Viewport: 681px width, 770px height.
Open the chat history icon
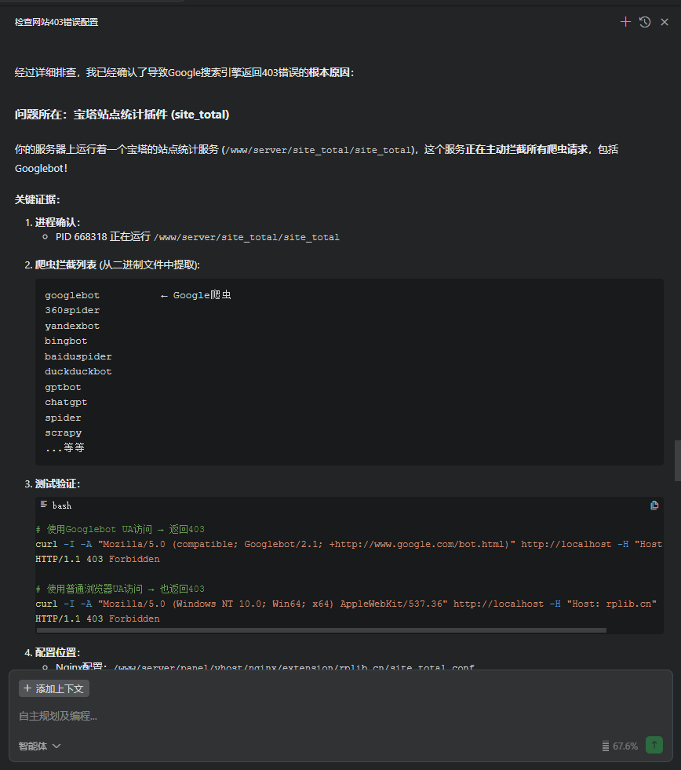tap(645, 22)
